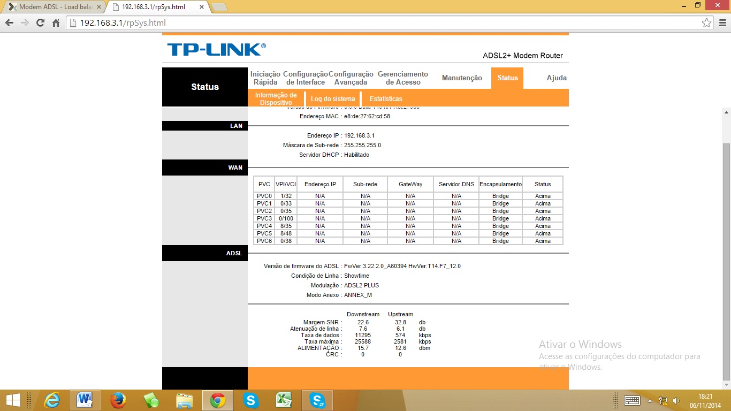The image size is (731, 411).
Task: Select the MAC address e8:de:27:62:cd:58
Action: [x=367, y=116]
